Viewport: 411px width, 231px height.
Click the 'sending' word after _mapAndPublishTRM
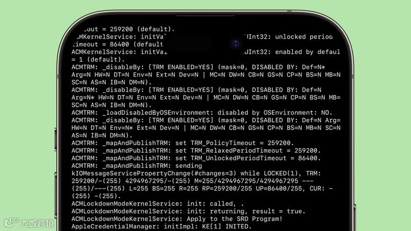189,166
